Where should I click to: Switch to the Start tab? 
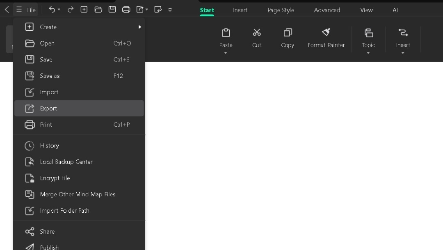207,10
